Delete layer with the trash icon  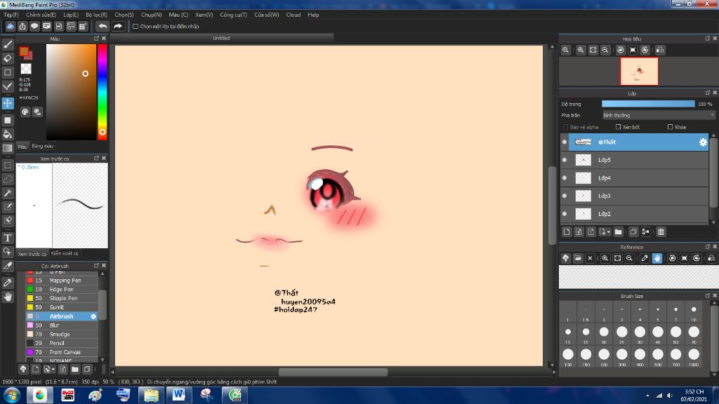pos(661,231)
